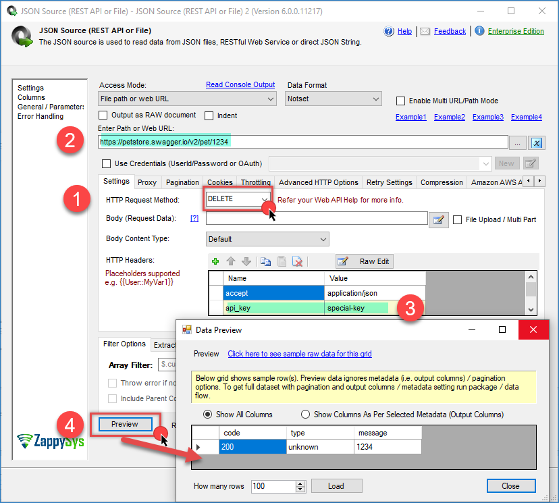
Task: Click the green add header plus icon
Action: point(215,262)
